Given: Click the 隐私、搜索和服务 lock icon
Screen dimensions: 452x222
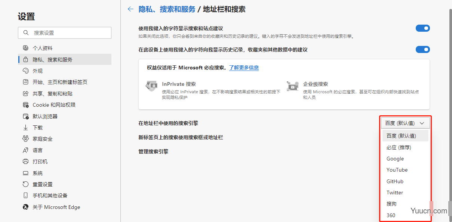Looking at the screenshot, I should tap(25, 59).
